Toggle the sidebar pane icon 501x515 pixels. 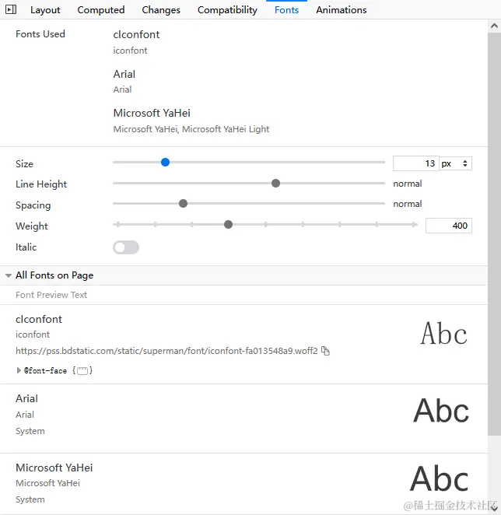[x=11, y=9]
